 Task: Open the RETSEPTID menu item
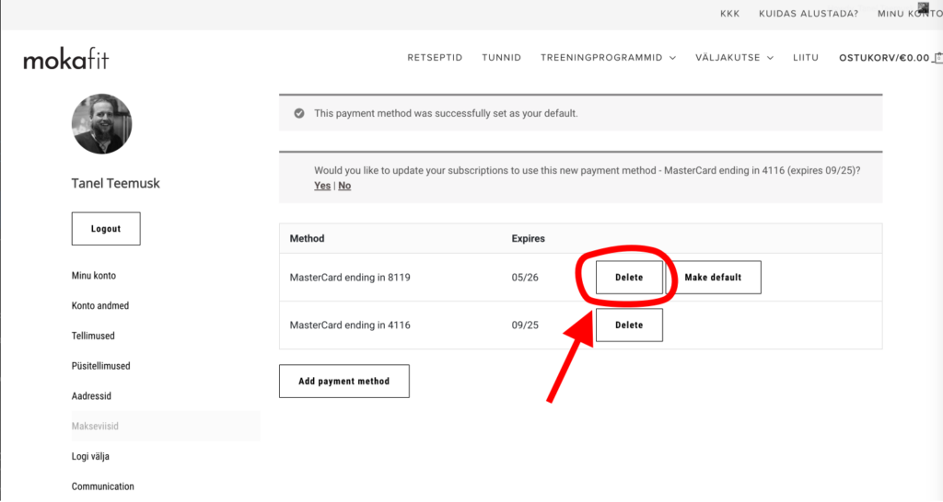click(x=435, y=58)
